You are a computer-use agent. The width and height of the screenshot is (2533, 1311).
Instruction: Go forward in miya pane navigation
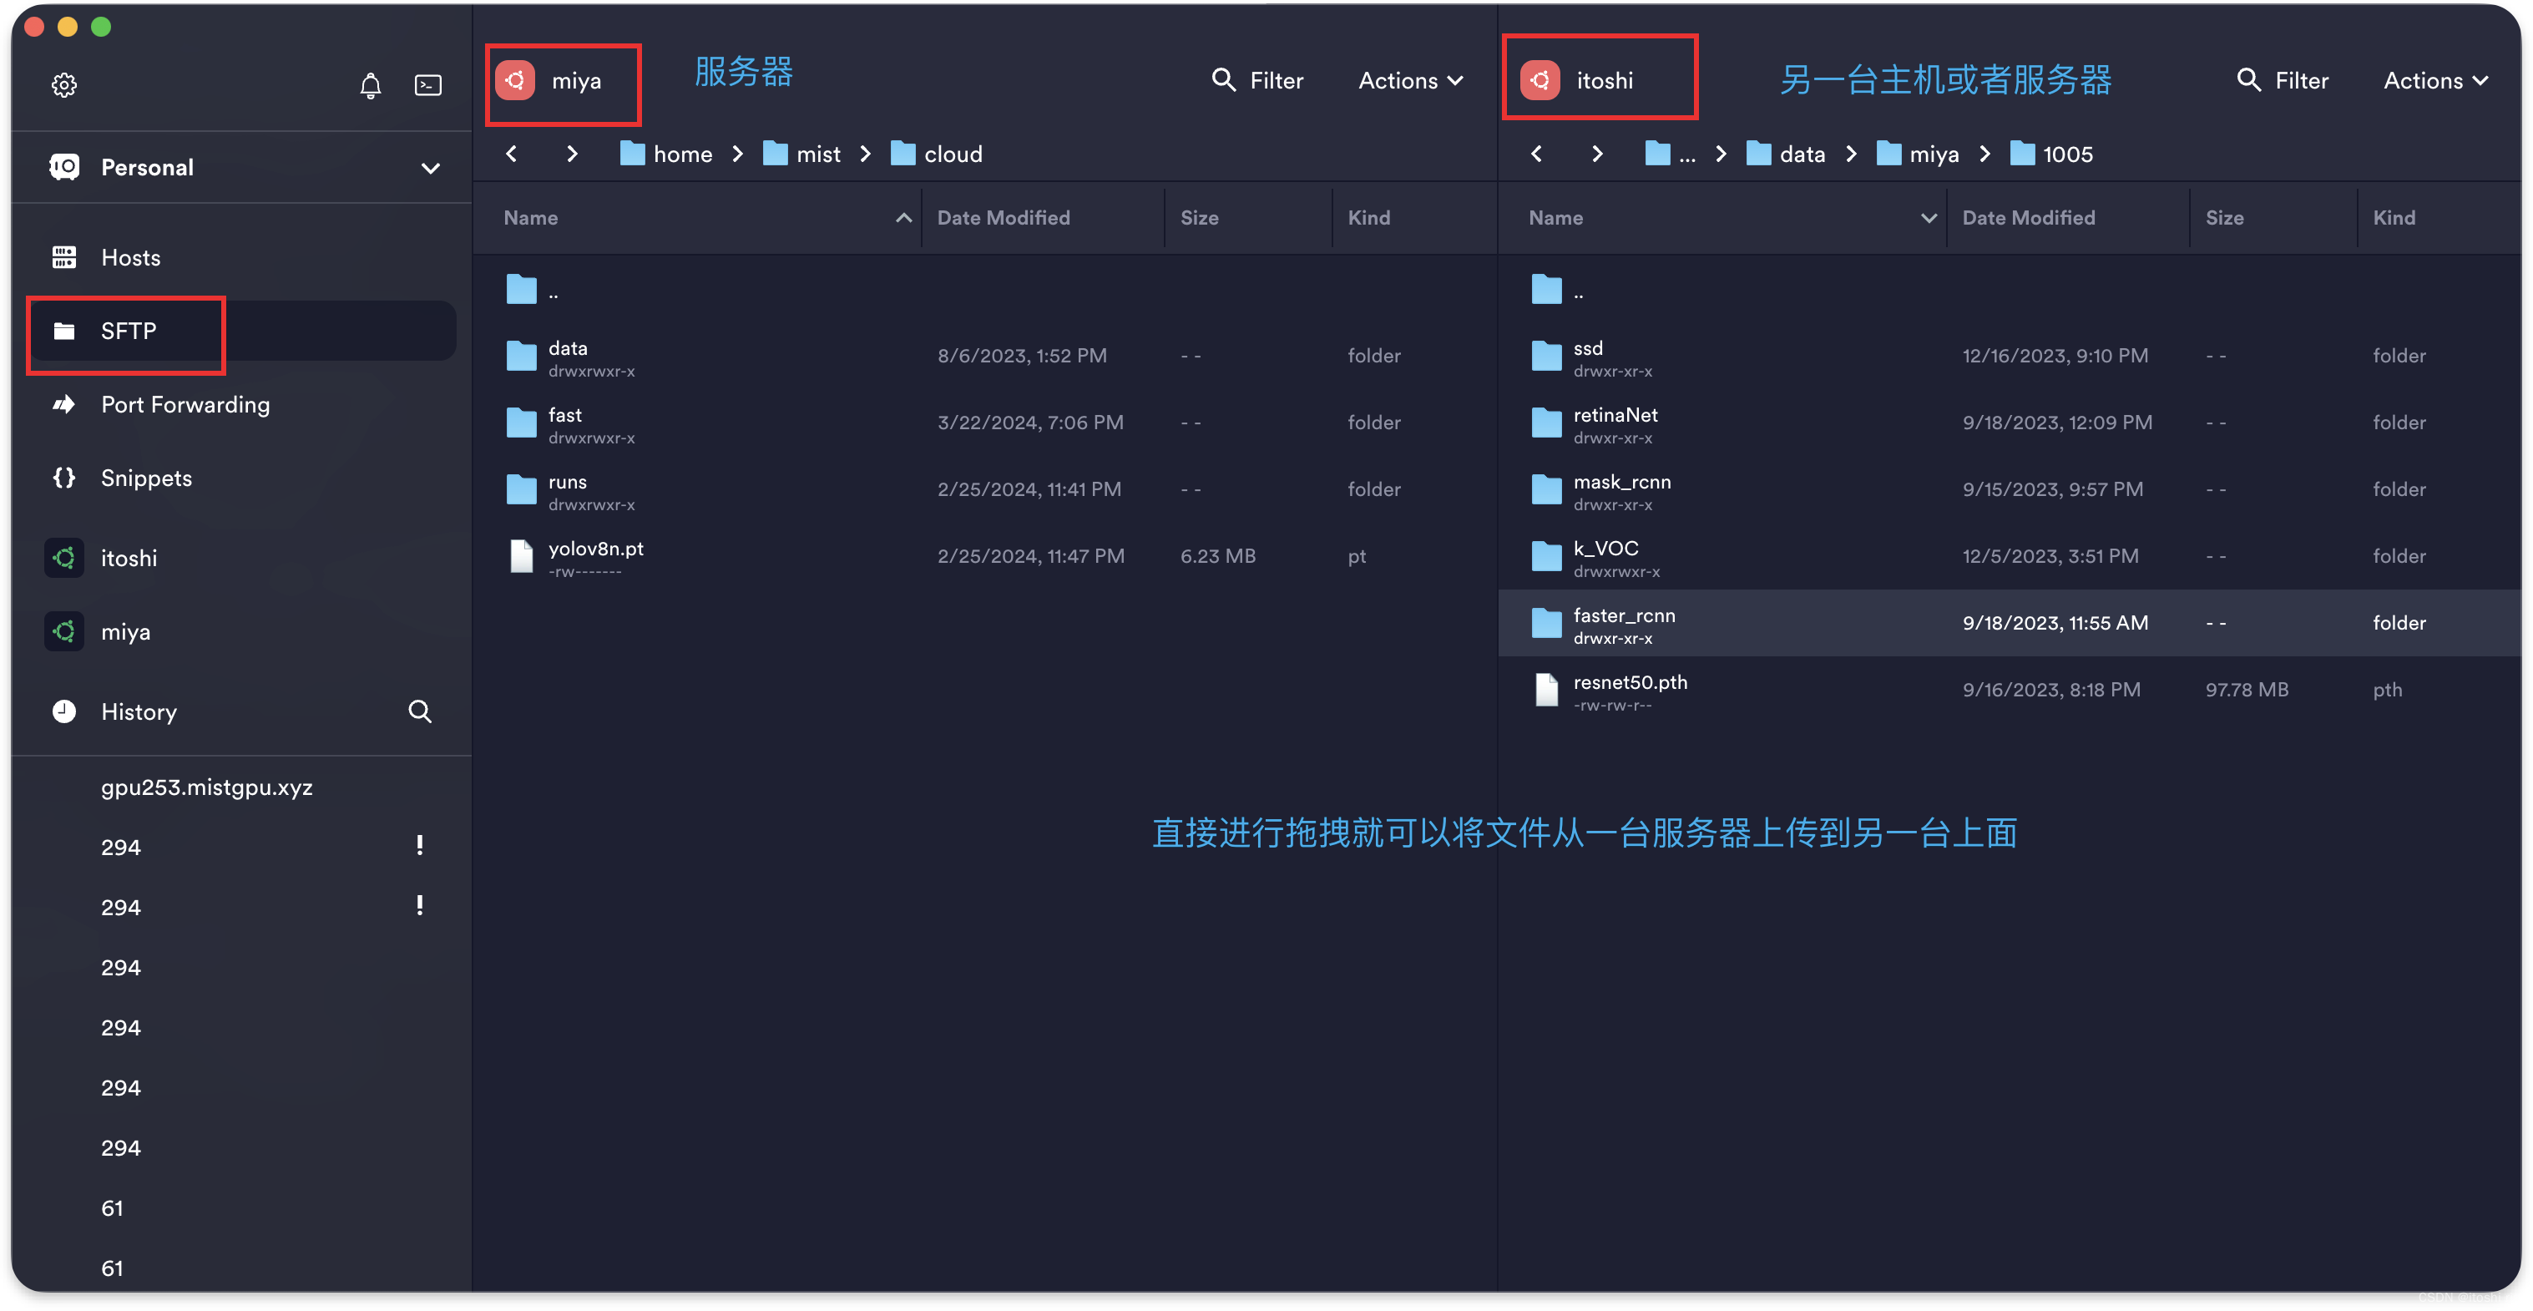[x=572, y=154]
